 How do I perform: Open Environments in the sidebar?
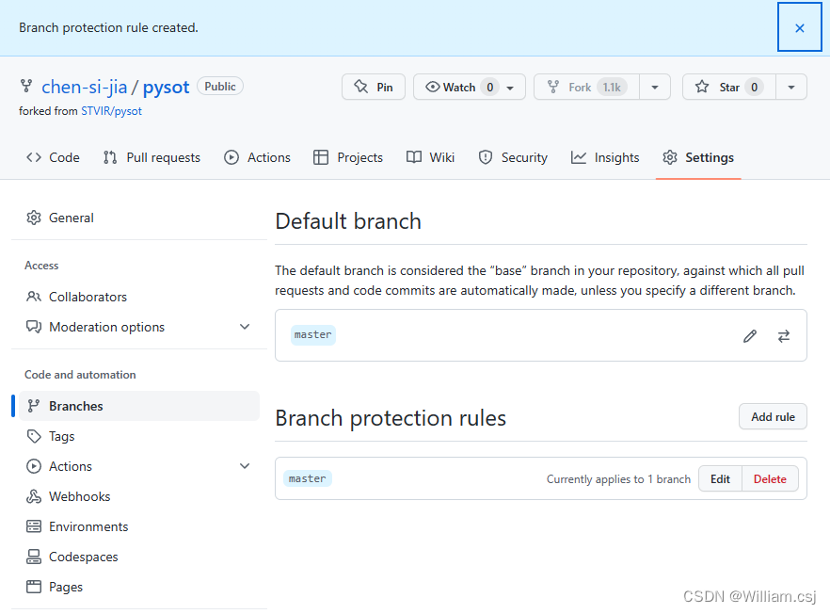point(139,526)
